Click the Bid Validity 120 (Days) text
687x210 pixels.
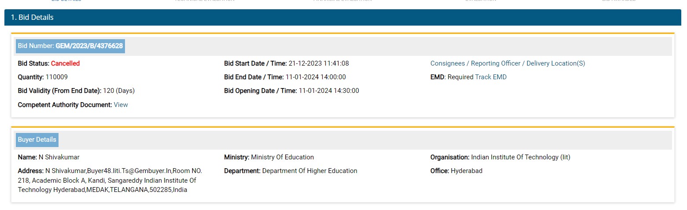click(118, 91)
